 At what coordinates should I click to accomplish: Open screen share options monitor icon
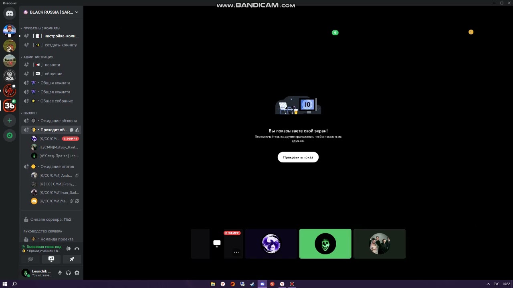pos(51,259)
